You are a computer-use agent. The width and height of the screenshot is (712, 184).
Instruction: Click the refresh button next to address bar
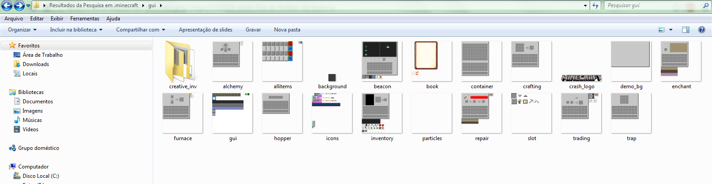(x=596, y=5)
